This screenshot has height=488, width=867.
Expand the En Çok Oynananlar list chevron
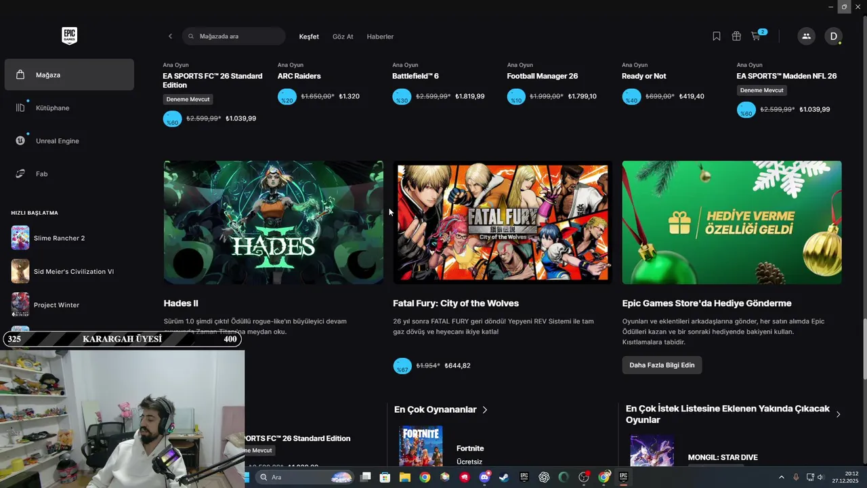pyautogui.click(x=484, y=409)
